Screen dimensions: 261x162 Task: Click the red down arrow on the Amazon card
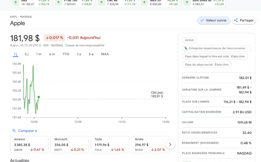(31, 150)
